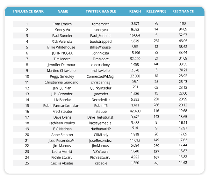
Task: Click the sonnyvu Twitter handle
Action: point(101,30)
